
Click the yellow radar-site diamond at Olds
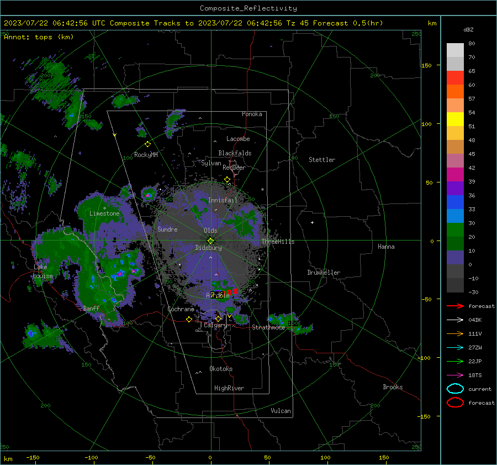(x=210, y=241)
